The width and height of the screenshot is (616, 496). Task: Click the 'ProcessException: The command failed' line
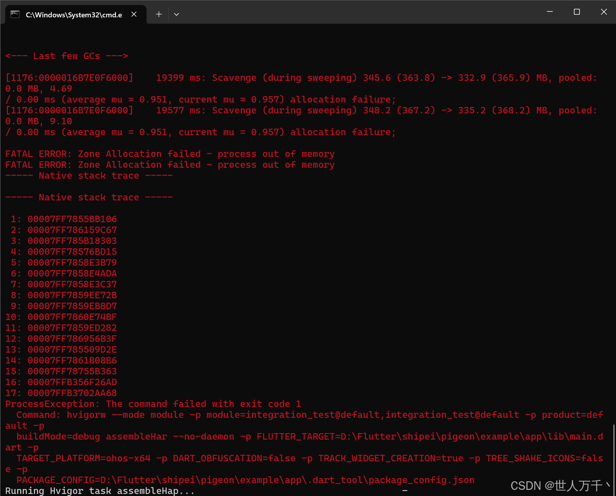(x=153, y=404)
